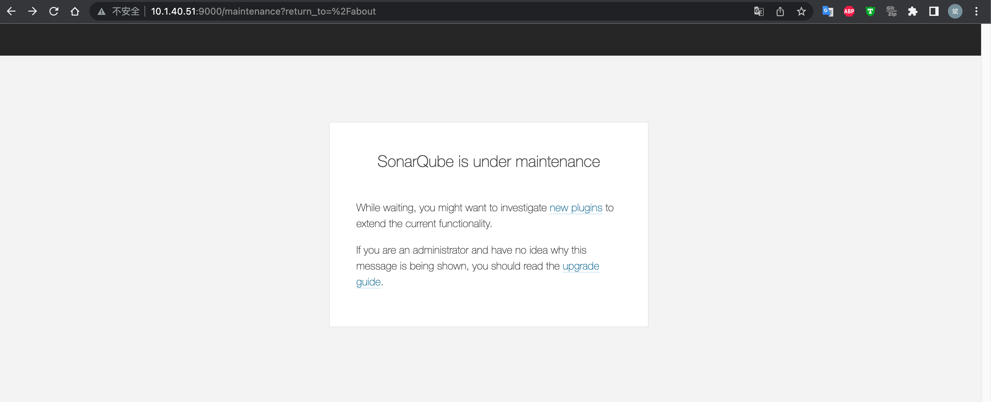991x402 pixels.
Task: Click the "If you are an administrator" paragraph
Action: tap(477, 266)
